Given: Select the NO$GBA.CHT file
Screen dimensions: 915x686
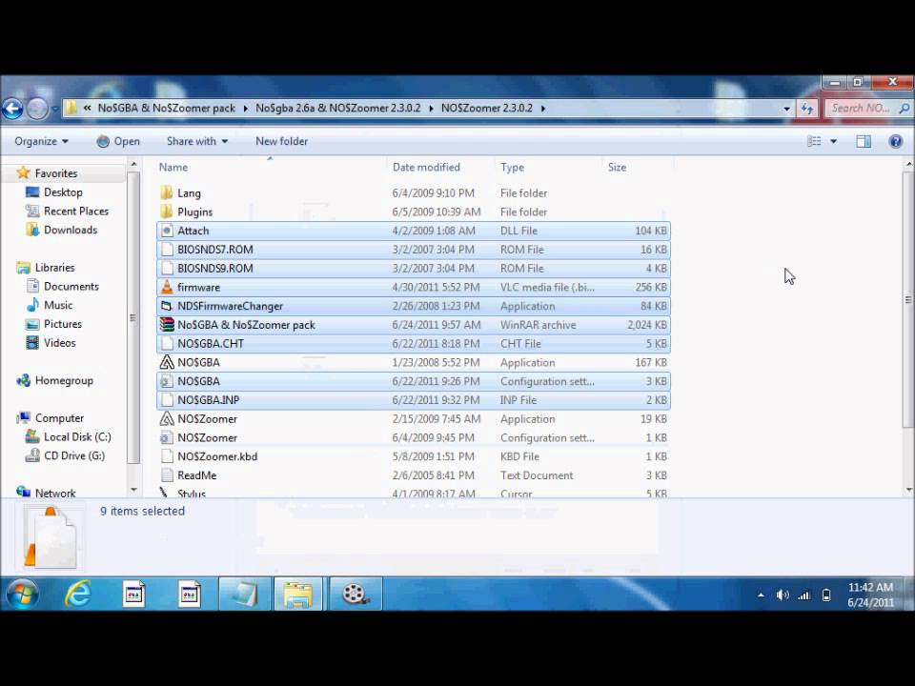Looking at the screenshot, I should point(413,344).
